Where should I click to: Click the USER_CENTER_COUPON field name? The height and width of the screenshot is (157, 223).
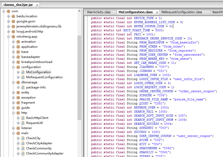[x=155, y=136]
